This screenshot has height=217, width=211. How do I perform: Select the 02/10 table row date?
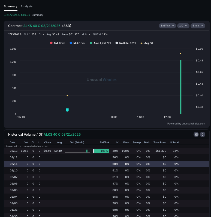point(14,171)
